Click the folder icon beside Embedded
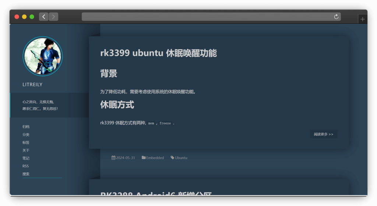The width and height of the screenshot is (377, 206). pos(144,158)
